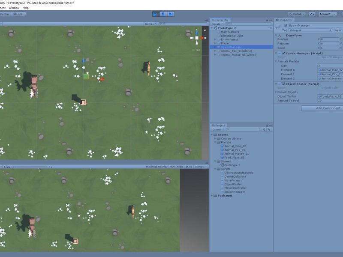Open the Prototype 2 scene asset
Screen dimensions: 343x257
(x=232, y=165)
